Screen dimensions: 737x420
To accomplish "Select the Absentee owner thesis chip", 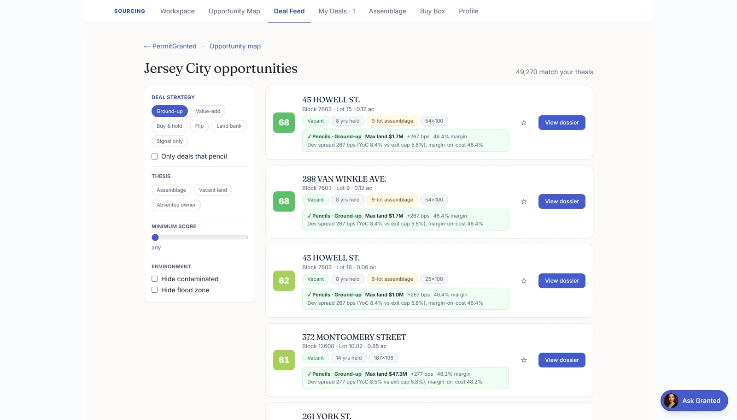I will (176, 205).
